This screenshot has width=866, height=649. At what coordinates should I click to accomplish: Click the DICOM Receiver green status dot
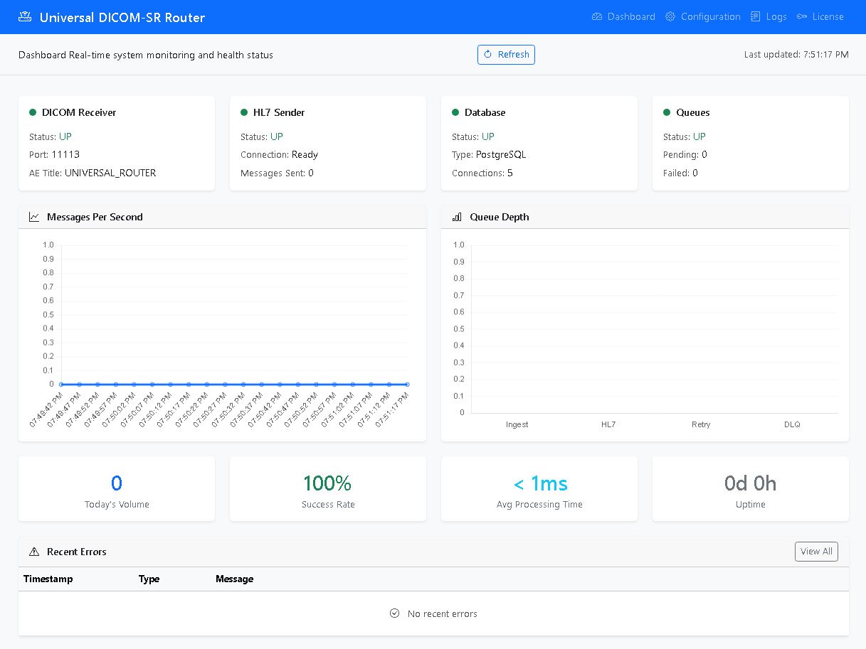[33, 112]
